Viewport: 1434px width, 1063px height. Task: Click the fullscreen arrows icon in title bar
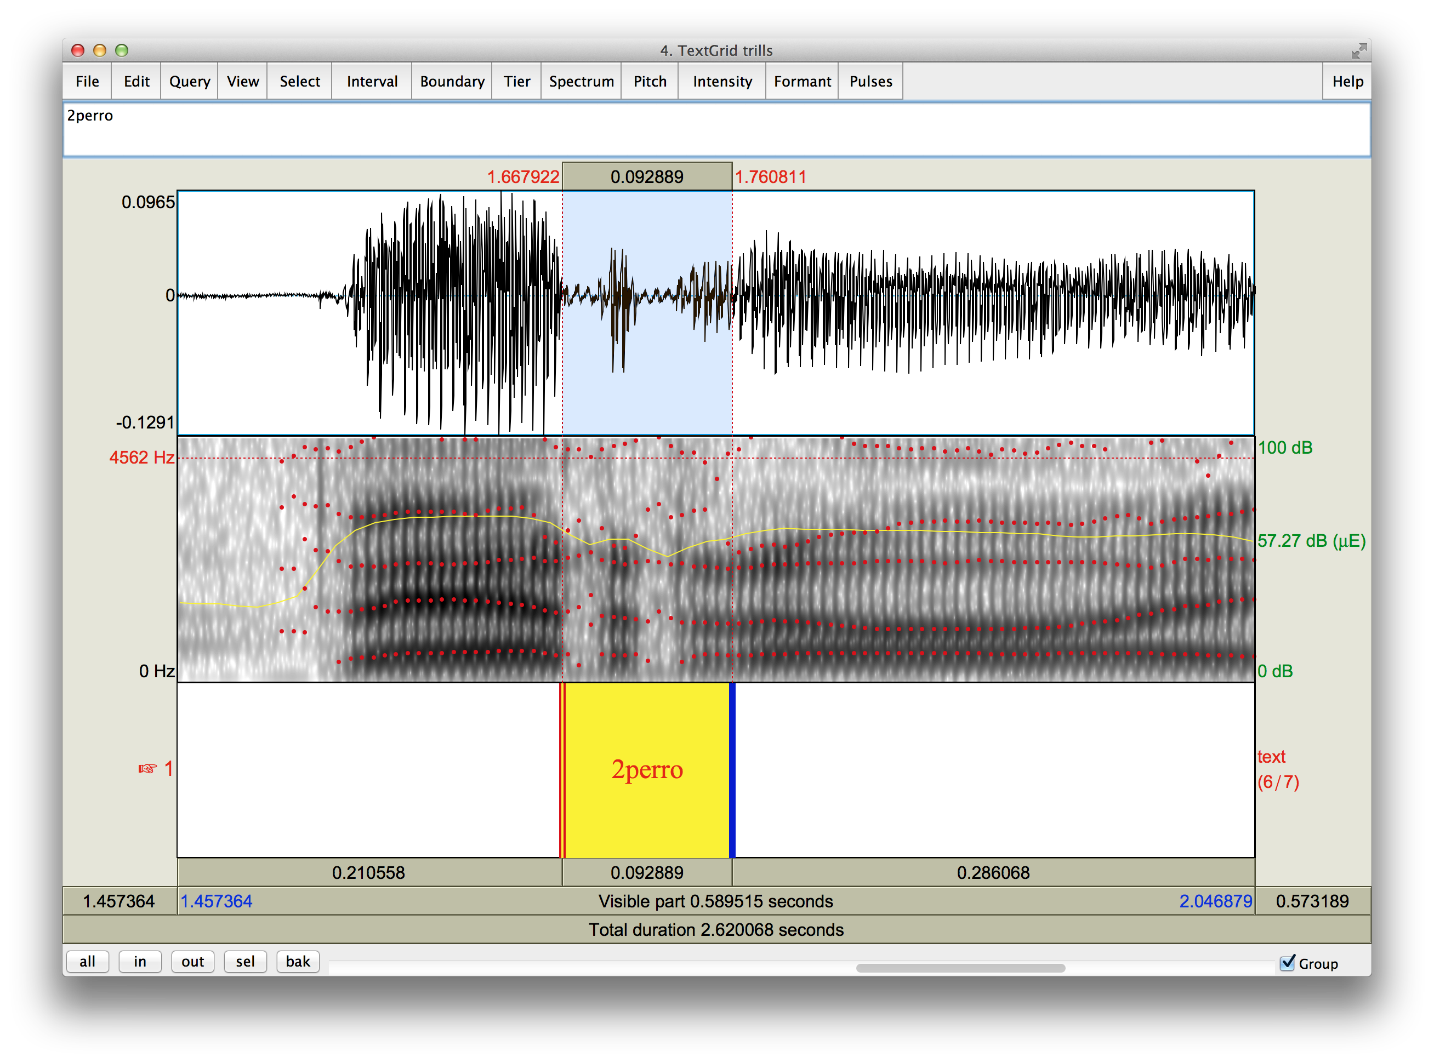1359,51
